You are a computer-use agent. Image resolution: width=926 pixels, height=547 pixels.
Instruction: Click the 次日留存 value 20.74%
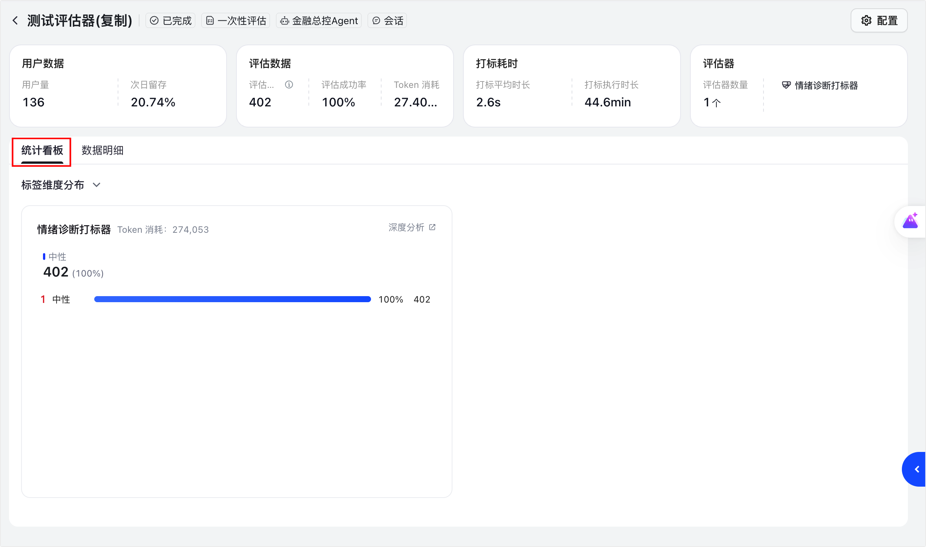coord(153,102)
